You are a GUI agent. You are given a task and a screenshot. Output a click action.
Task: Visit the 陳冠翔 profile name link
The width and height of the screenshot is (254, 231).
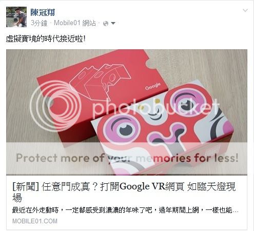pos(43,12)
